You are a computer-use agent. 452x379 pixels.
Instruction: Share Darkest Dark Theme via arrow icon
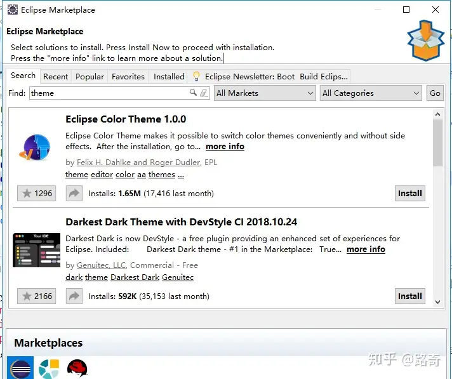click(74, 296)
